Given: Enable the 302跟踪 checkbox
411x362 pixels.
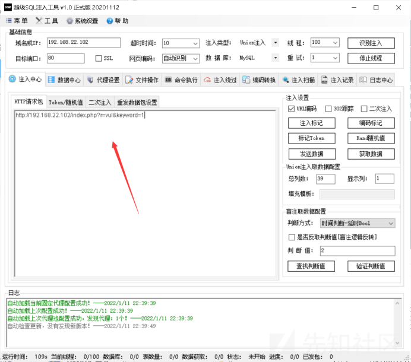Looking at the screenshot, I should pos(328,109).
